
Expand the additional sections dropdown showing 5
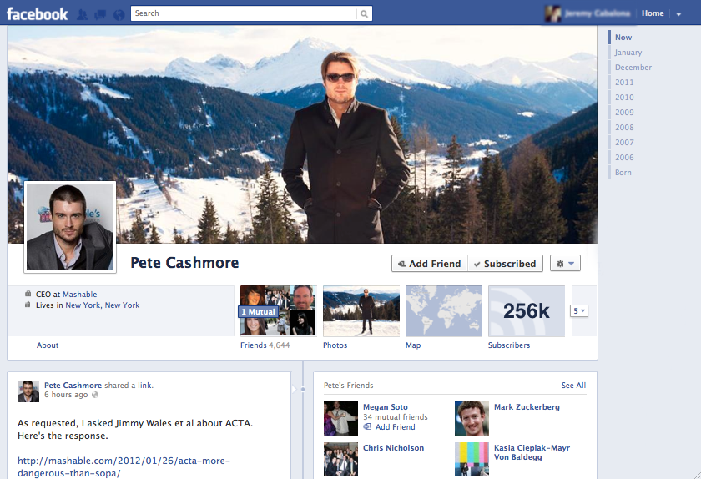pos(579,310)
